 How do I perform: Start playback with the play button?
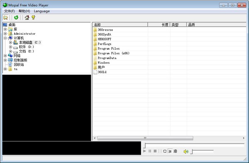tap(144, 151)
